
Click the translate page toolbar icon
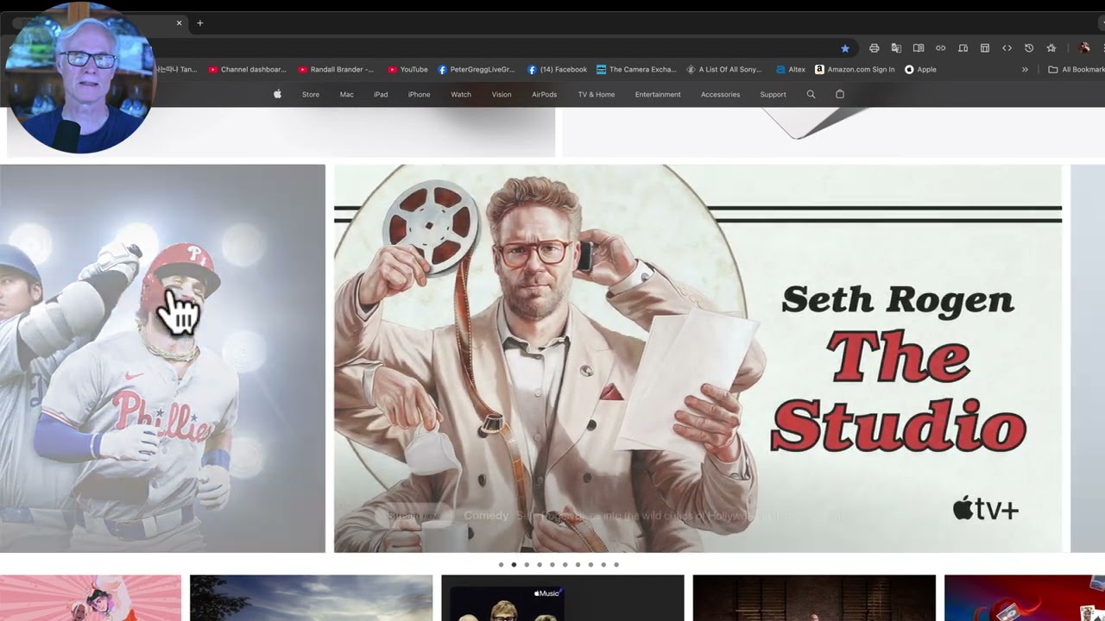tap(896, 48)
